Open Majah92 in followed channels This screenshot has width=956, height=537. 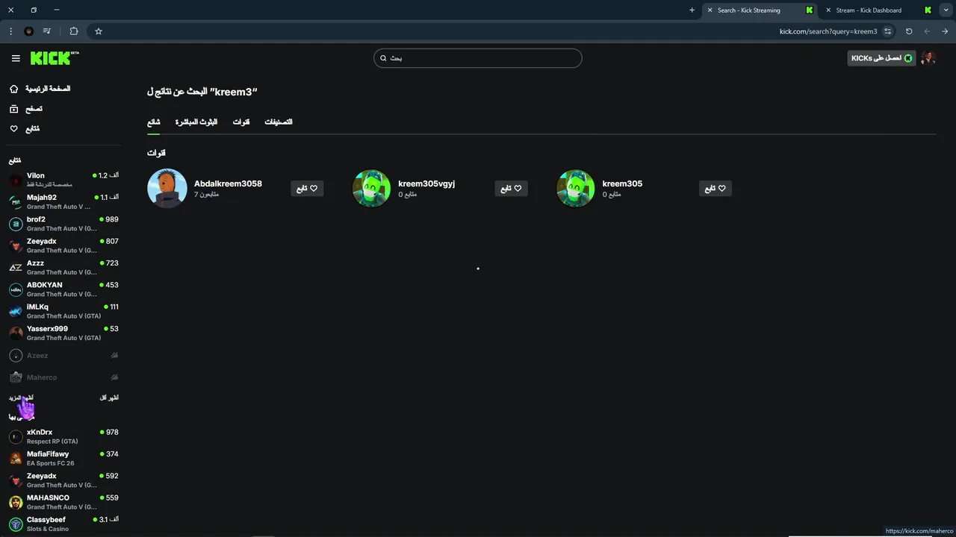[x=63, y=201]
